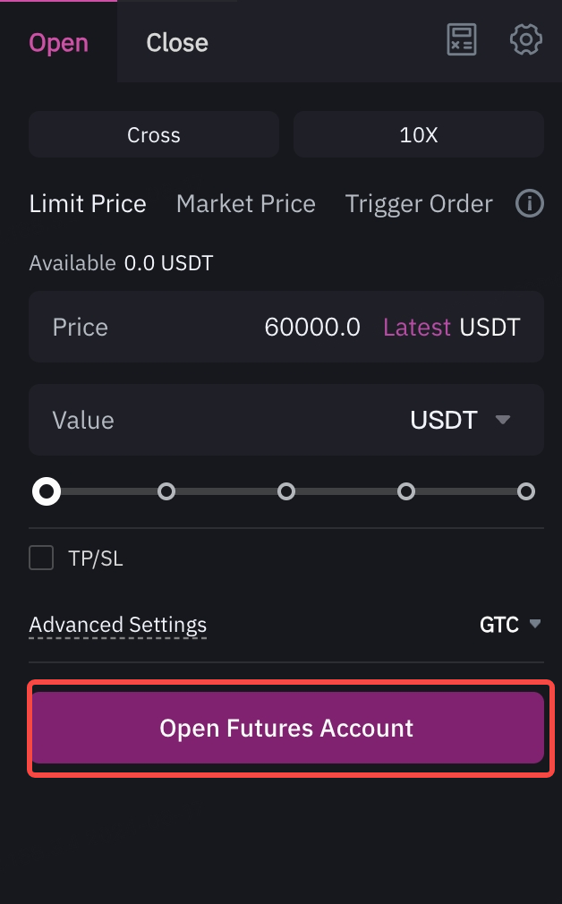Click the Open Futures Account button
The height and width of the screenshot is (904, 562).
point(287,729)
